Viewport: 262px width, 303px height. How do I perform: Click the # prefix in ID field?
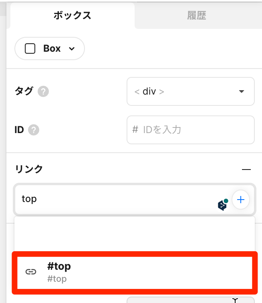[x=135, y=129]
